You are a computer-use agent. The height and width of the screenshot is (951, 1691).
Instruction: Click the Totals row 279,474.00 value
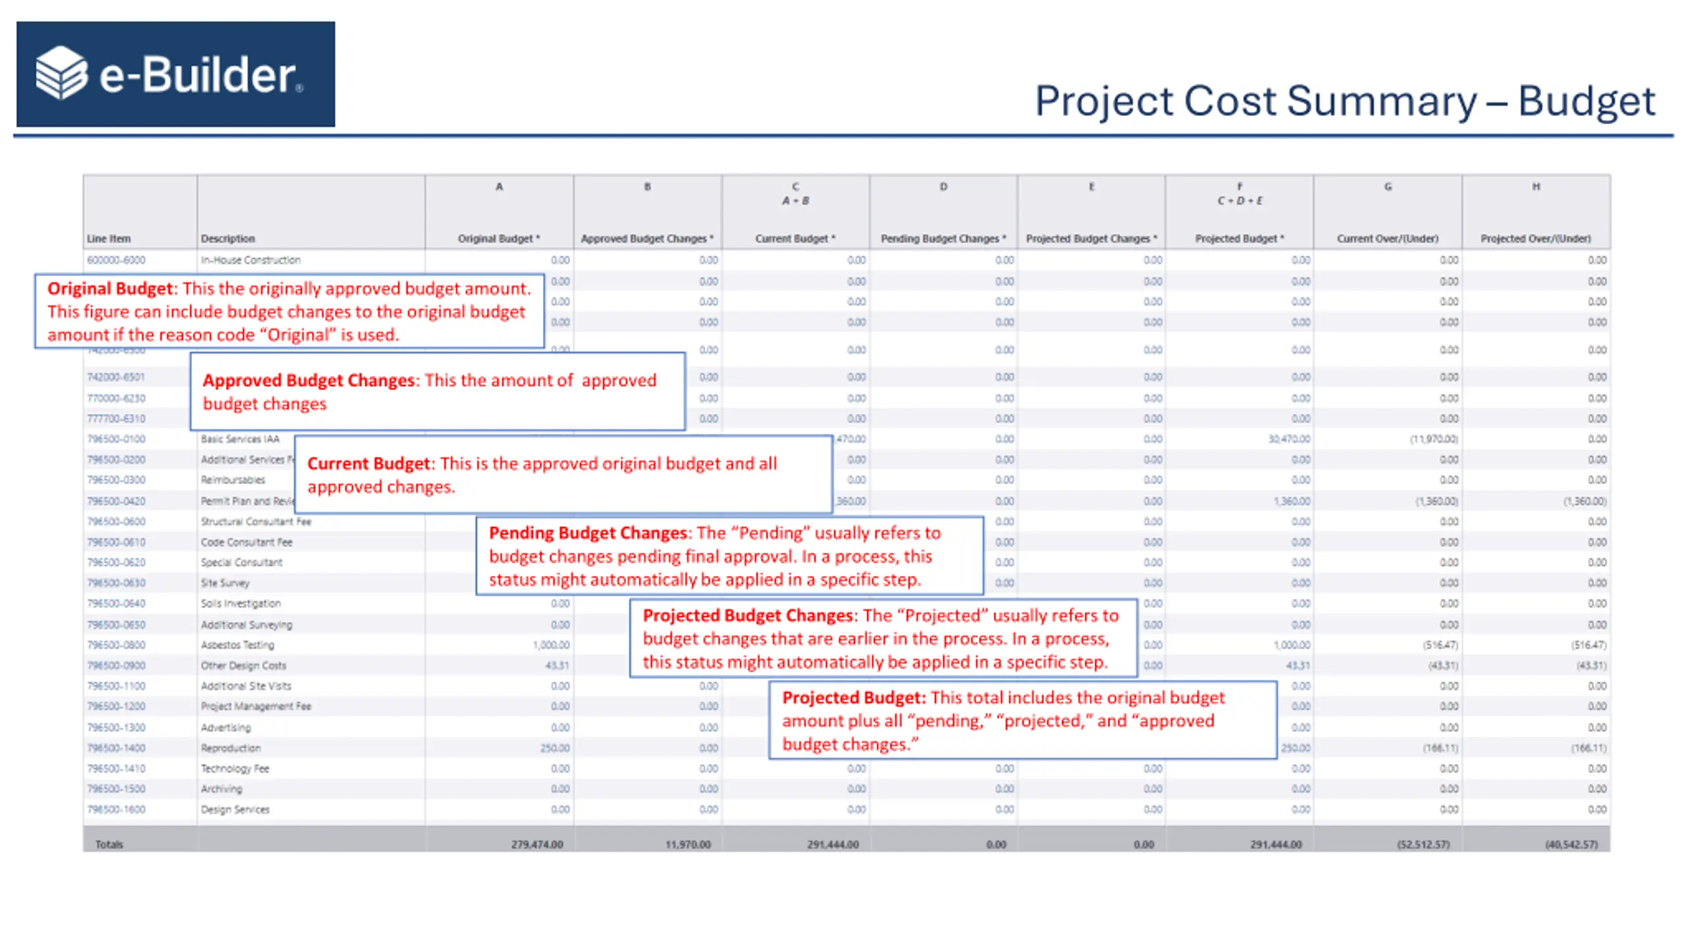point(537,845)
